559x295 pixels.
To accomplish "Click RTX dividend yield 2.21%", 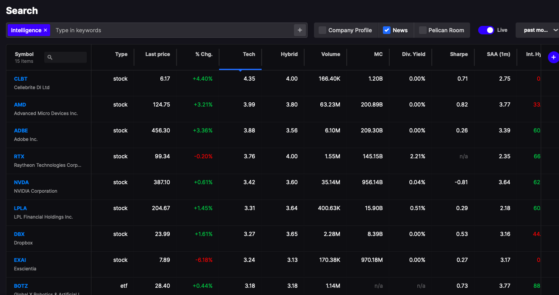I will 417,157.
